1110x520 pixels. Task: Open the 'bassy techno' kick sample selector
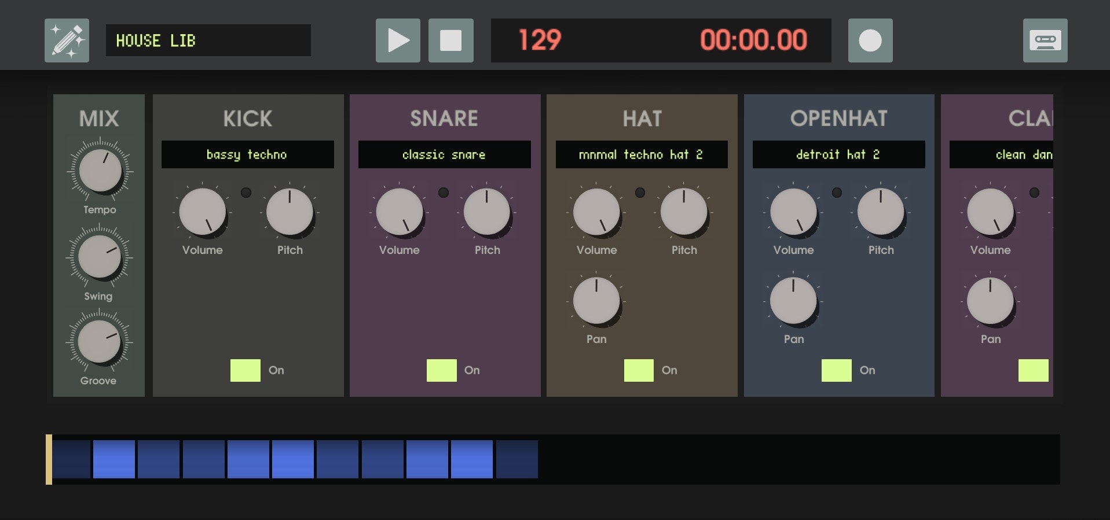247,154
